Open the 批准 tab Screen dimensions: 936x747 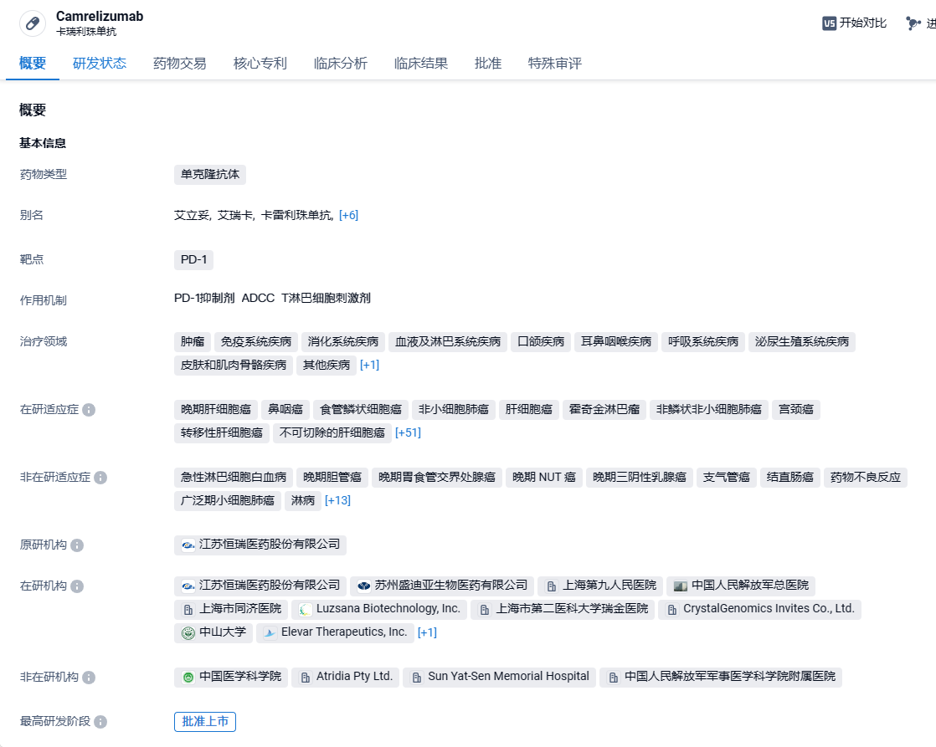[x=488, y=64]
